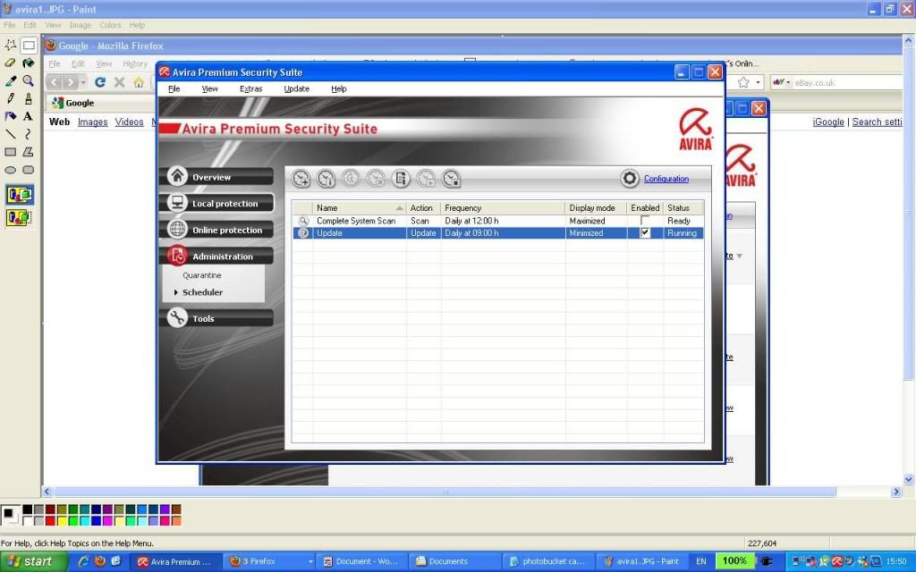Screen dimensions: 916x572
Task: Open Paint's Colors menu
Action: click(x=110, y=25)
